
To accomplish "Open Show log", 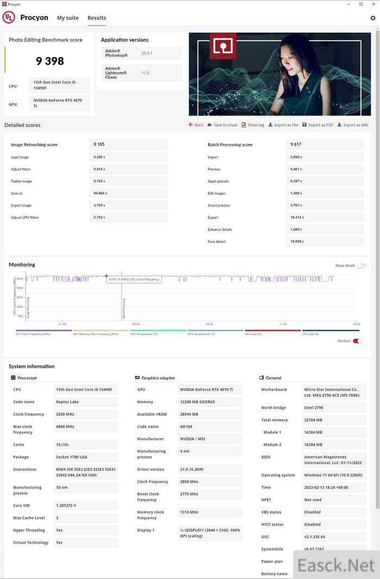I will coord(253,125).
